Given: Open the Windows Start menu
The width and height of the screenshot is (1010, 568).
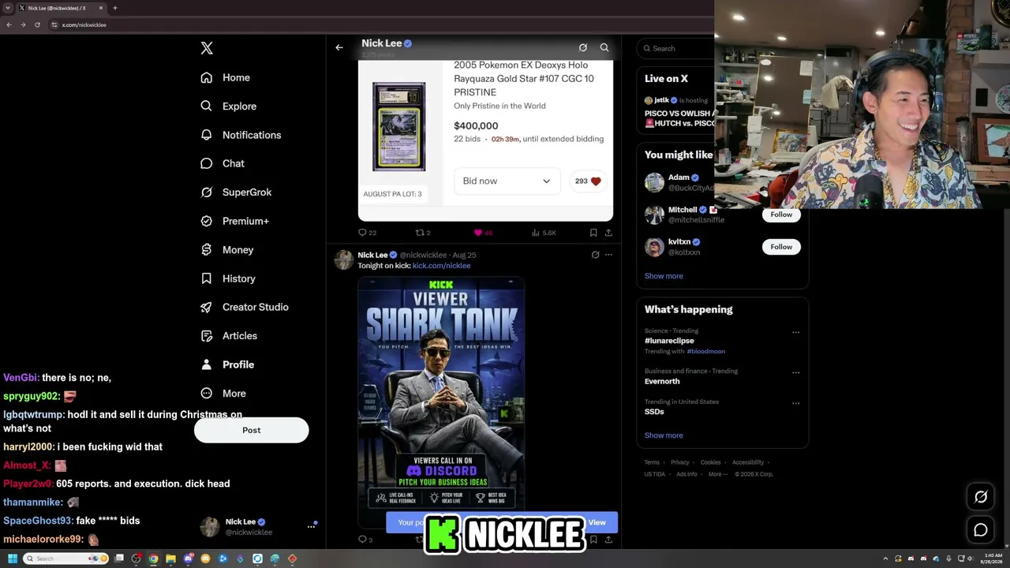Looking at the screenshot, I should coord(13,559).
